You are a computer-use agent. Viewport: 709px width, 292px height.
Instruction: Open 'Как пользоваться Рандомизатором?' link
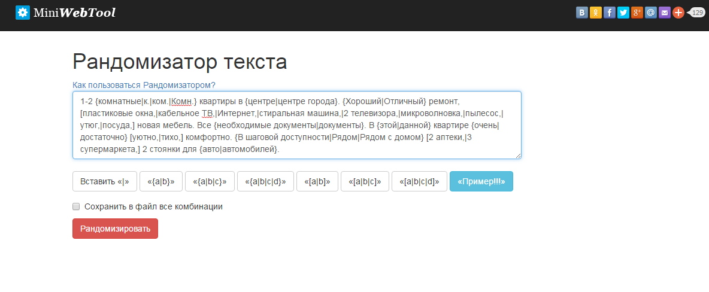tap(144, 85)
